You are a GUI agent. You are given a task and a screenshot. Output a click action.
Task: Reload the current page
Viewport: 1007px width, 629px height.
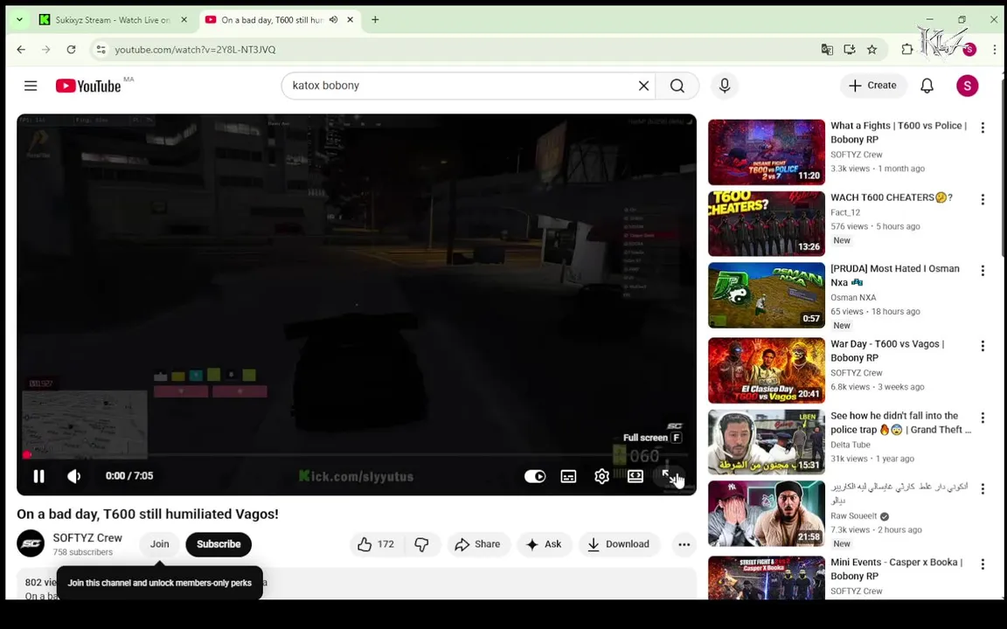point(72,50)
